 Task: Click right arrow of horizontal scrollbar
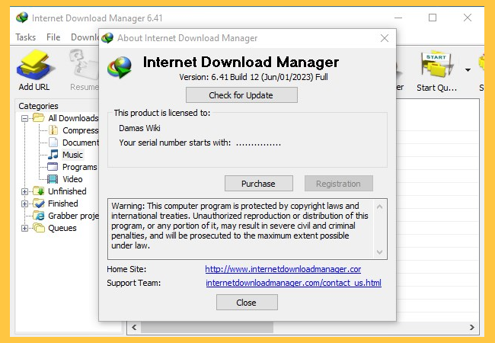click(472, 327)
